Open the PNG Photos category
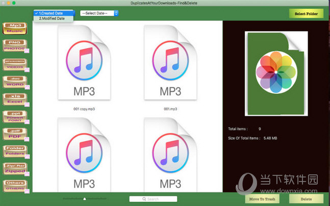330x206 pixels. [15, 45]
